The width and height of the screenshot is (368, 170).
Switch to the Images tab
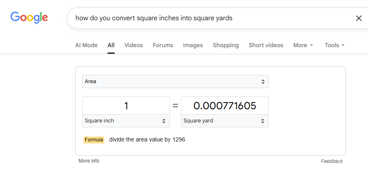(x=193, y=45)
